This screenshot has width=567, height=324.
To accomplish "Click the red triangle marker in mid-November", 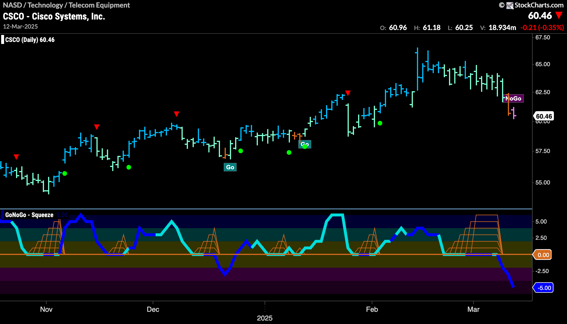I will pos(97,127).
